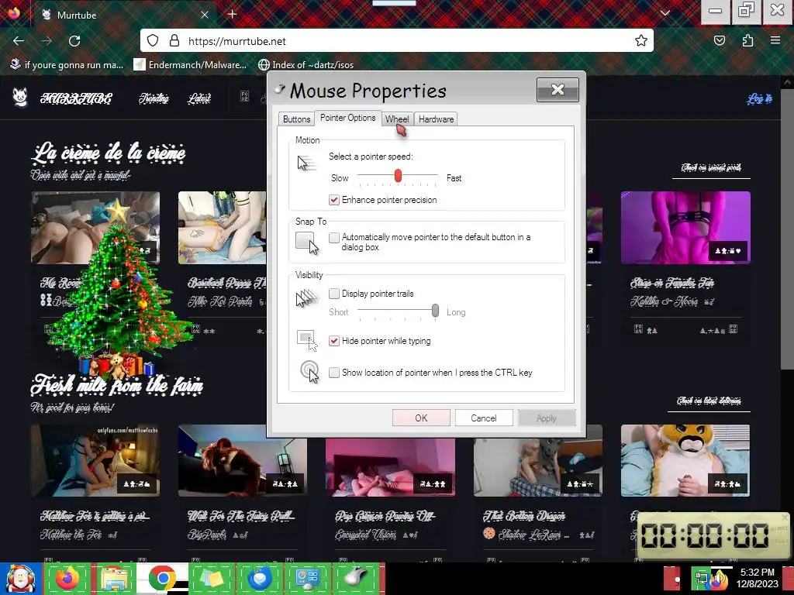Viewport: 794px width, 595px height.
Task: Enable show pointer location with CTRL
Action: [333, 373]
